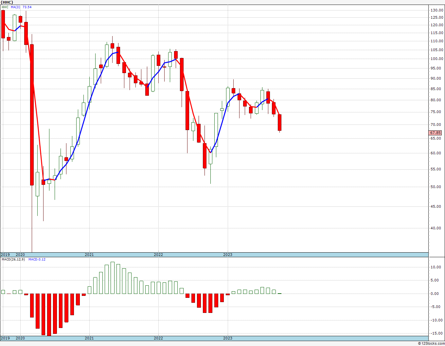Click 2023 on the price chart time axis
This screenshot has height=346, width=445.
pos(228,255)
